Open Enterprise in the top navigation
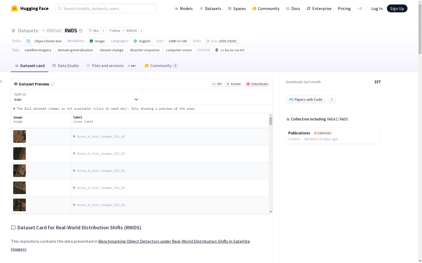Image resolution: width=422 pixels, height=263 pixels. pos(319,8)
